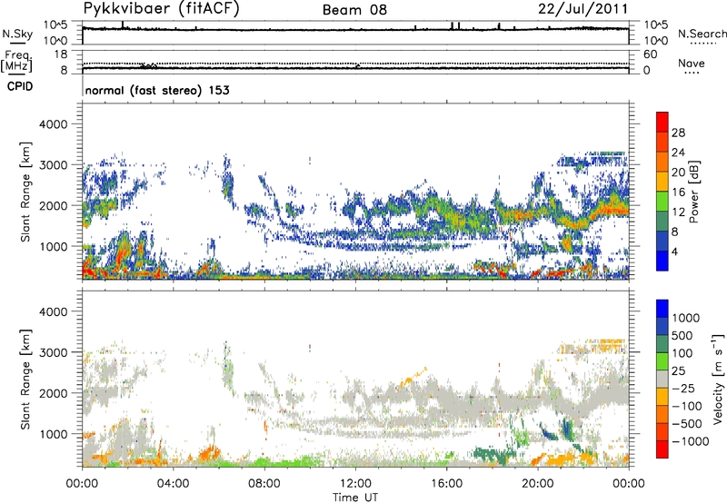Screen dimensions: 727x503
Task: Click velocity colorbar label '-100'
Action: (687, 406)
